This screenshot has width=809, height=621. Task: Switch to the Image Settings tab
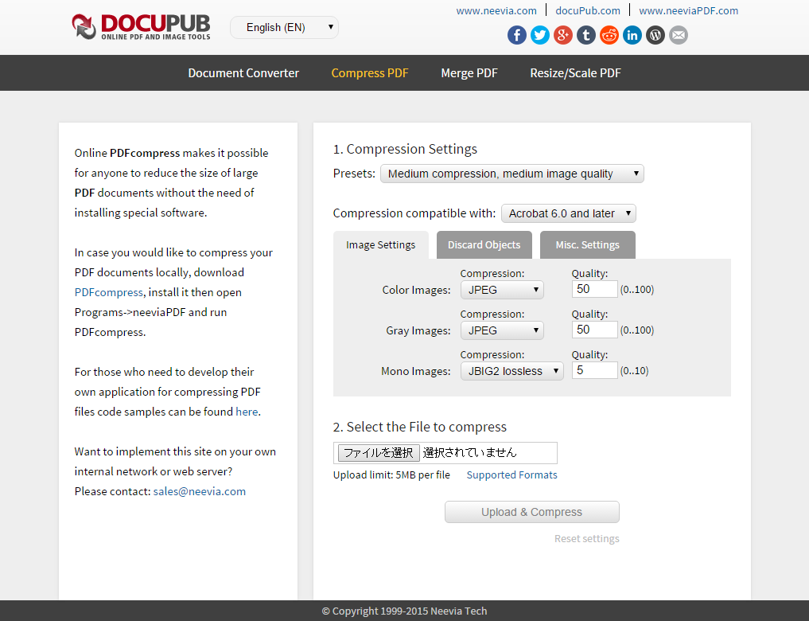[x=381, y=244]
